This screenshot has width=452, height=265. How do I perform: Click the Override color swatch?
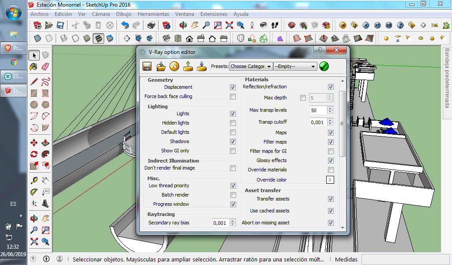[x=330, y=180]
